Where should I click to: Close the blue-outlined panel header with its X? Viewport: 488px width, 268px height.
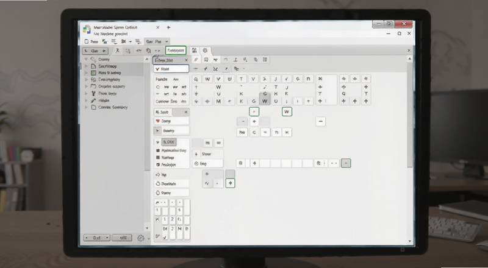tap(186, 60)
